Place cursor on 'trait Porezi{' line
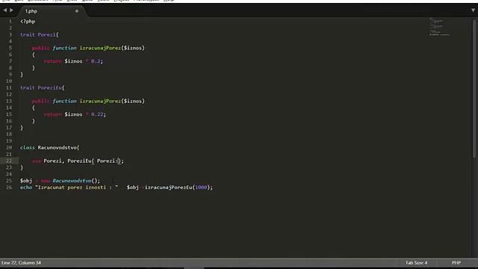The width and height of the screenshot is (478, 269). click(40, 35)
